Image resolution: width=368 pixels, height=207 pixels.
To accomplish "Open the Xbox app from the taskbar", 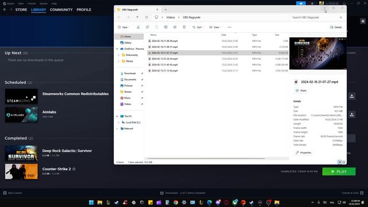I will click(x=235, y=202).
